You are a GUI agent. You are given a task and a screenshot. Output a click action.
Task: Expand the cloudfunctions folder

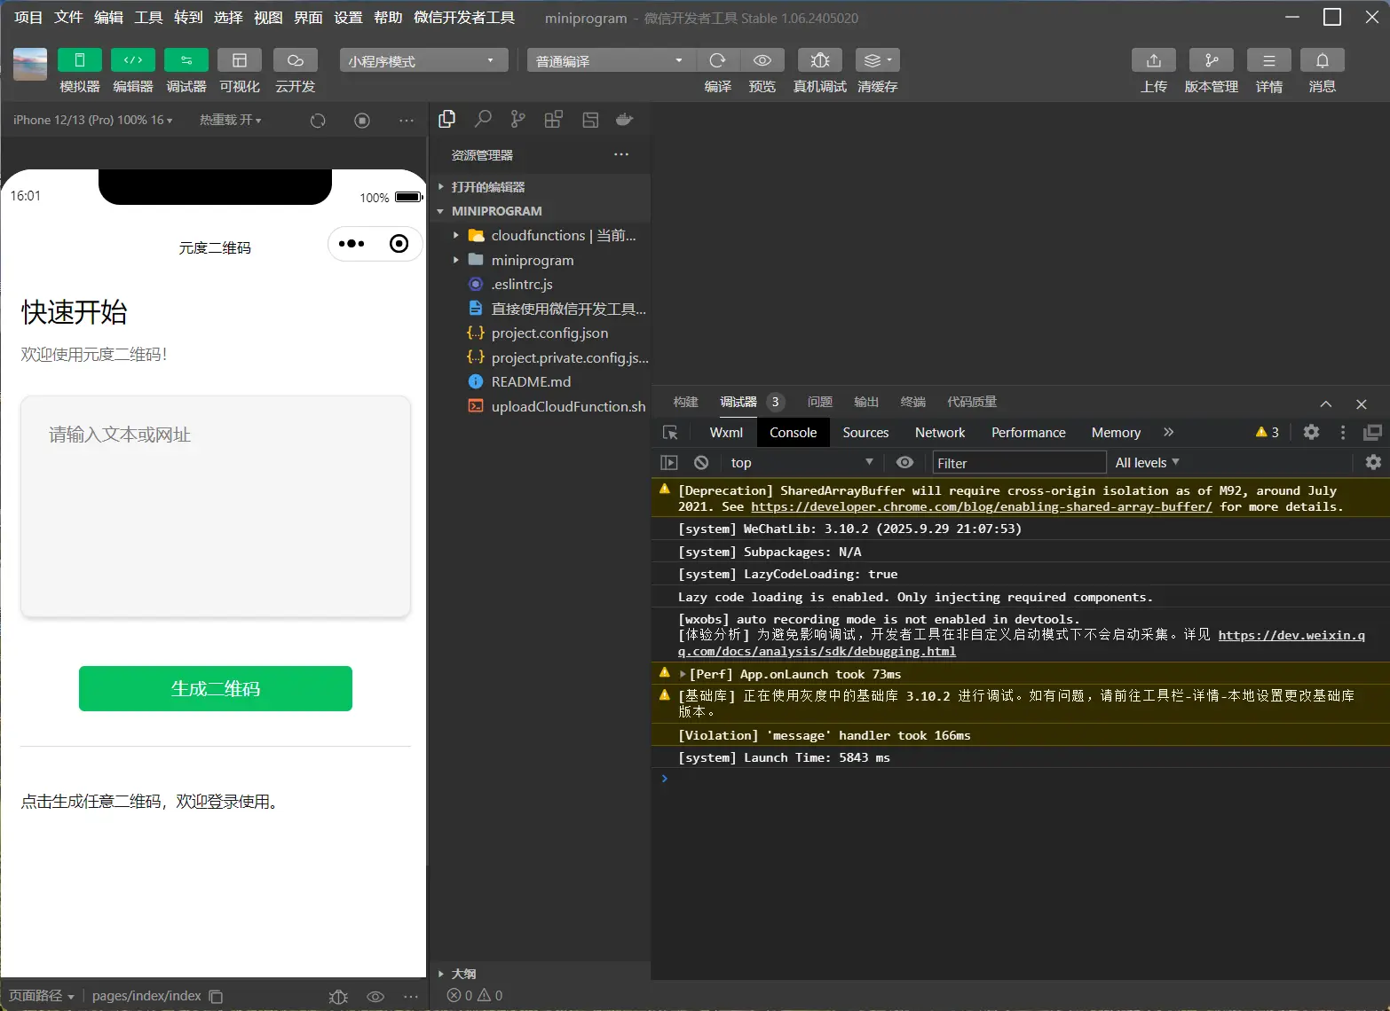tap(456, 236)
